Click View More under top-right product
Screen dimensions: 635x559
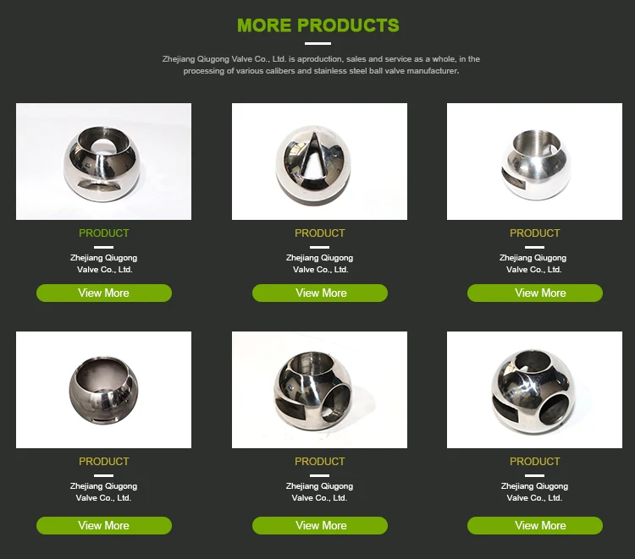(535, 293)
